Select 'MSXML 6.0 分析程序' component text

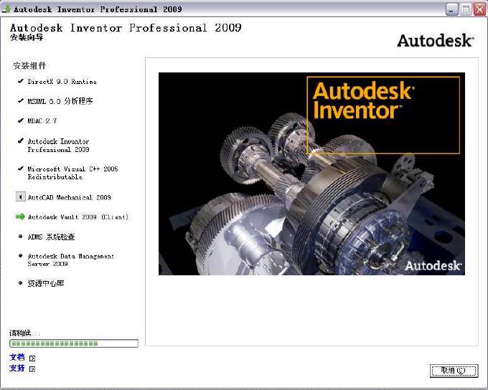(60, 101)
